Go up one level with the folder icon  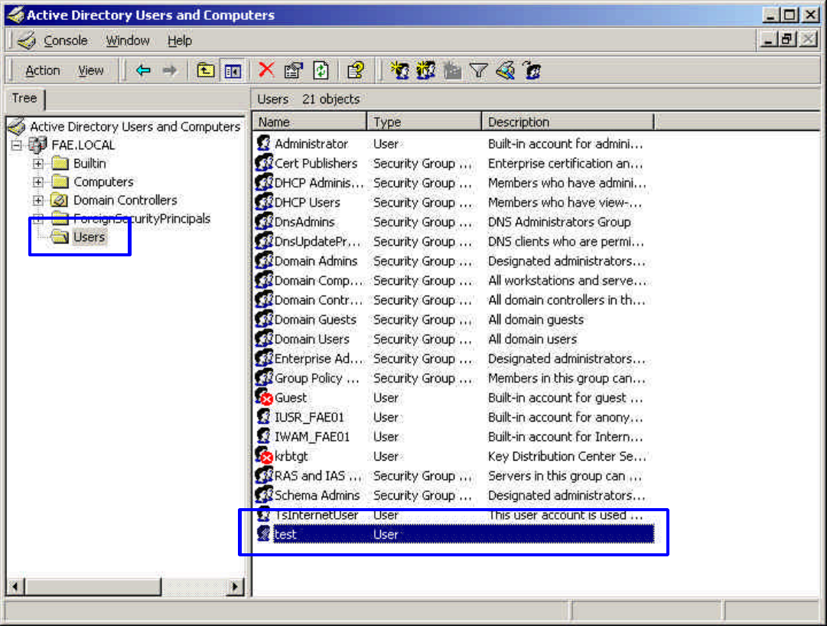(205, 70)
